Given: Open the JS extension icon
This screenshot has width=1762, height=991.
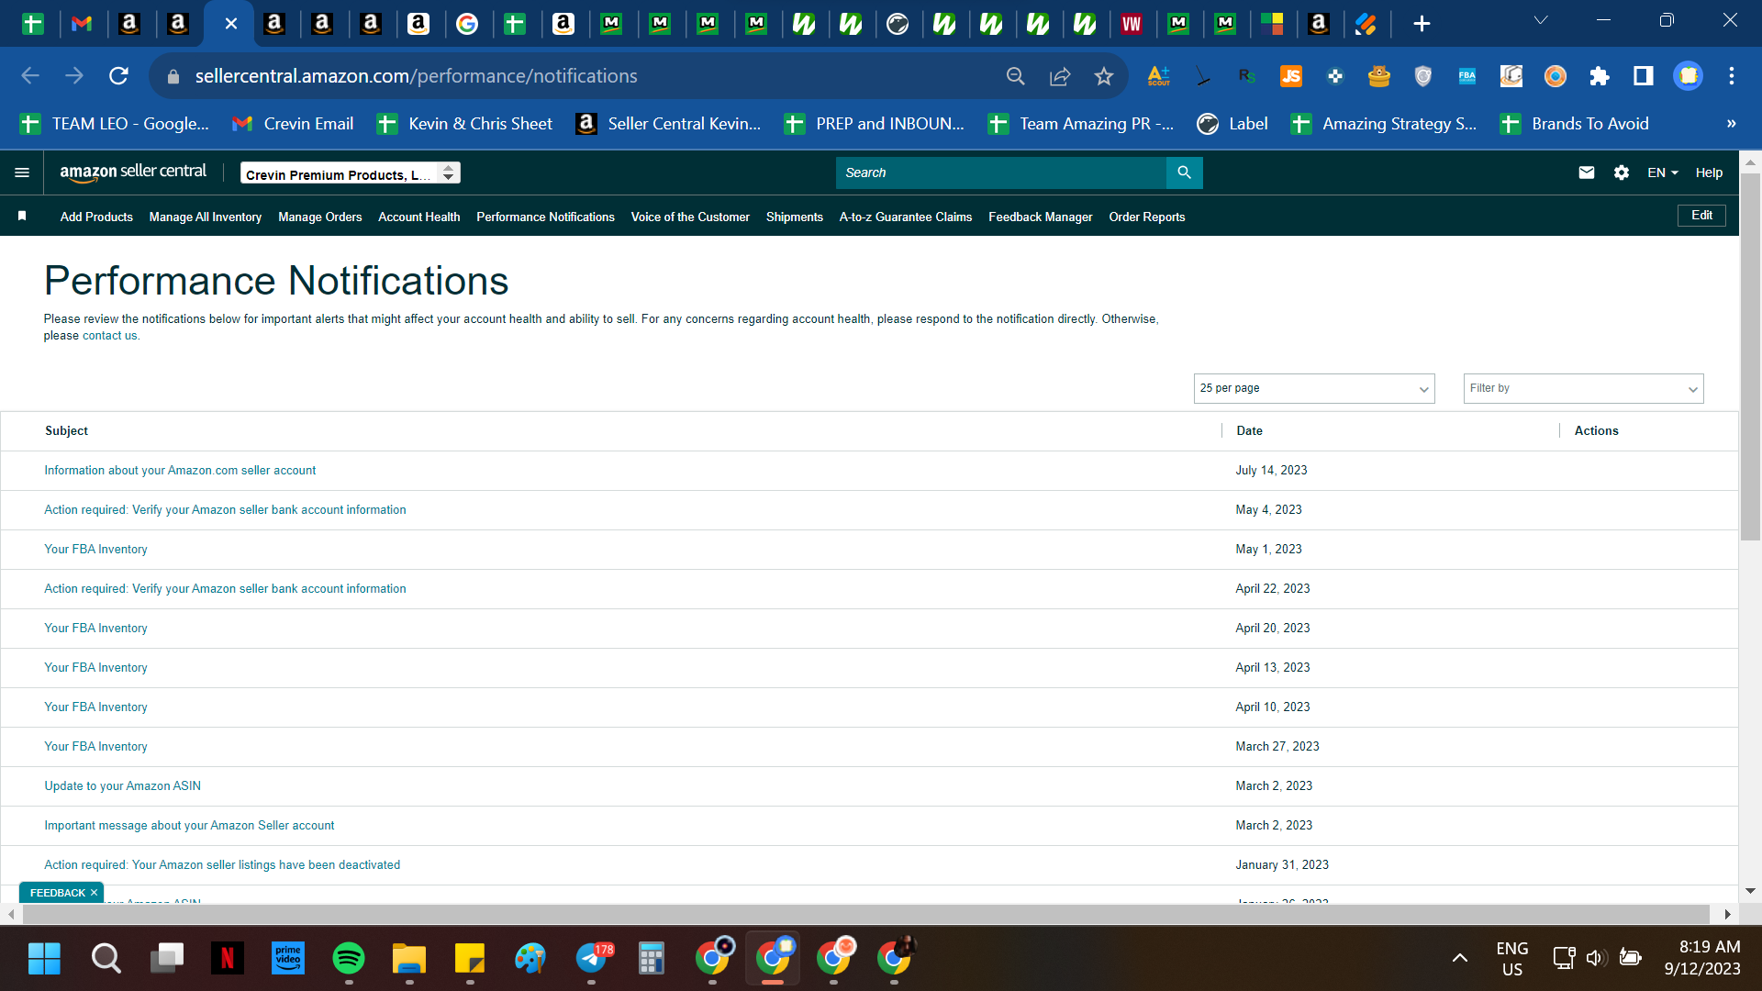Looking at the screenshot, I should (x=1291, y=76).
